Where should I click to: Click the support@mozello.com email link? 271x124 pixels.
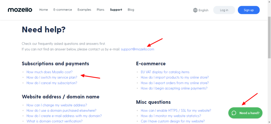pyautogui.click(x=137, y=49)
